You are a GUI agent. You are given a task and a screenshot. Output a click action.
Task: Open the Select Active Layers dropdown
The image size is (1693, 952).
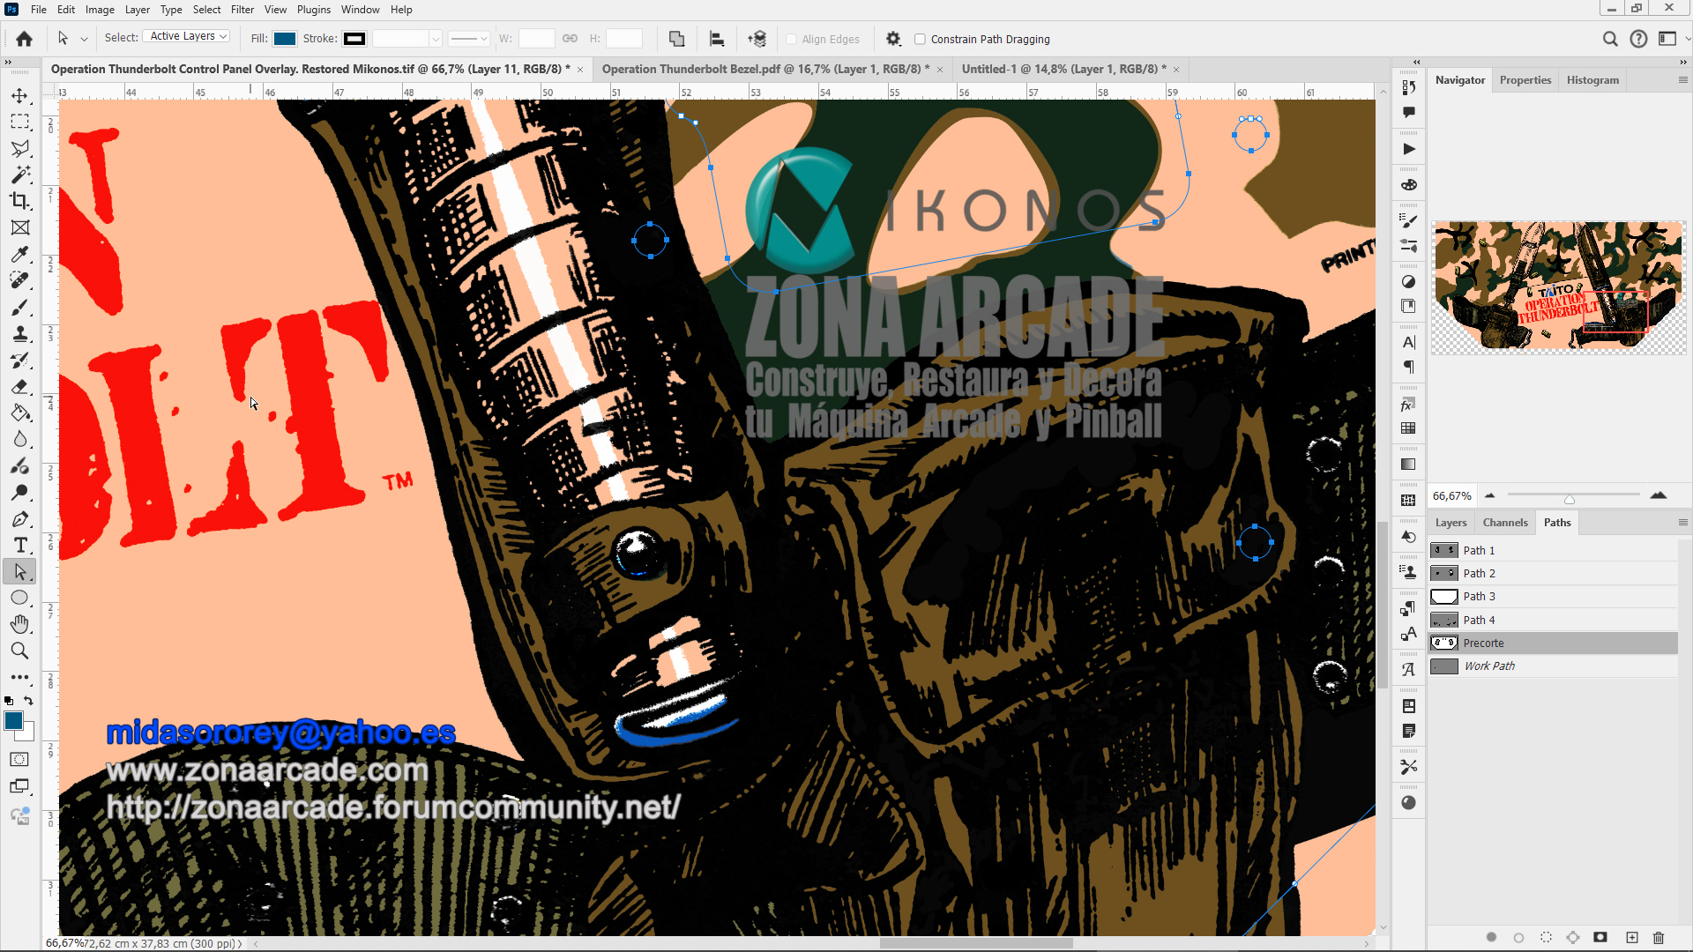tap(188, 37)
